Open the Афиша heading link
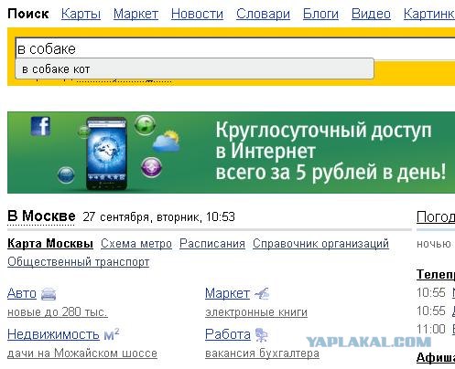The height and width of the screenshot is (369, 455). pyautogui.click(x=436, y=357)
